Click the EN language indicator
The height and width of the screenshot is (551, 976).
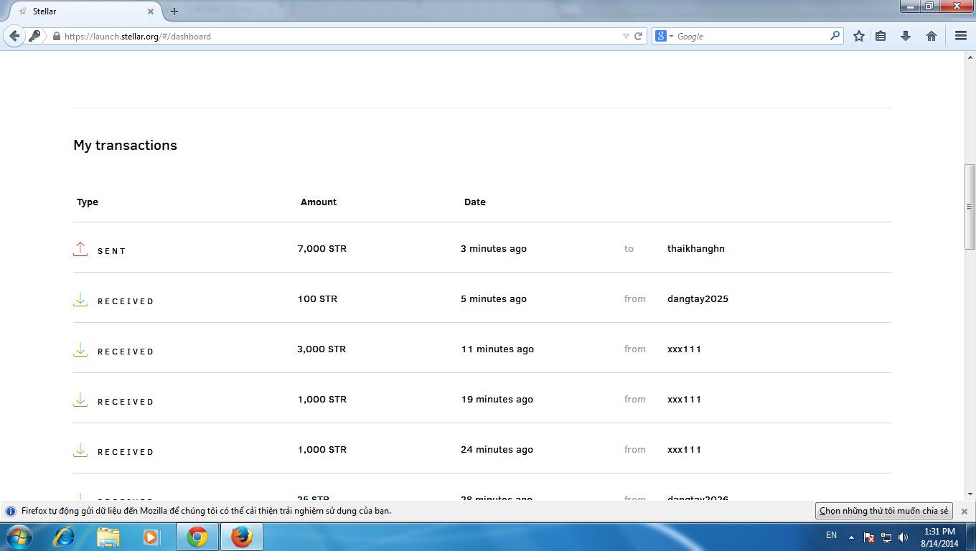pyautogui.click(x=831, y=535)
